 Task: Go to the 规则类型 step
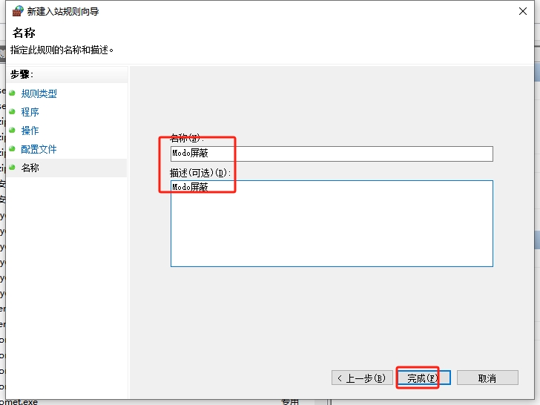pos(39,93)
